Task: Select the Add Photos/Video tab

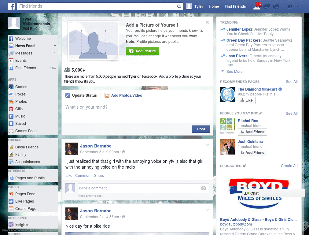Action: coord(123,95)
